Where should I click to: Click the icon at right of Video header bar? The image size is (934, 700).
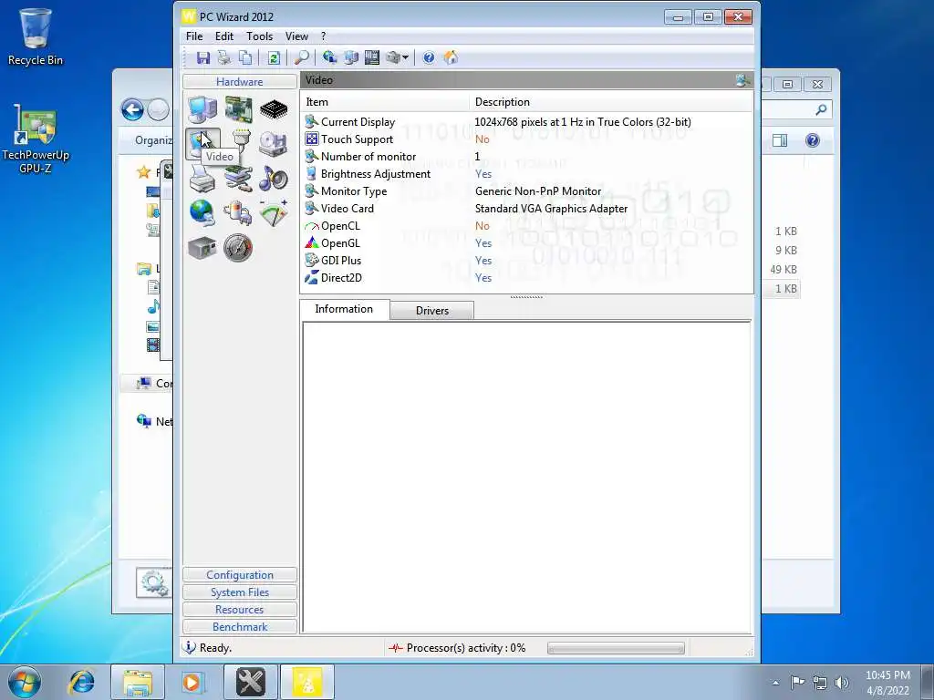742,80
